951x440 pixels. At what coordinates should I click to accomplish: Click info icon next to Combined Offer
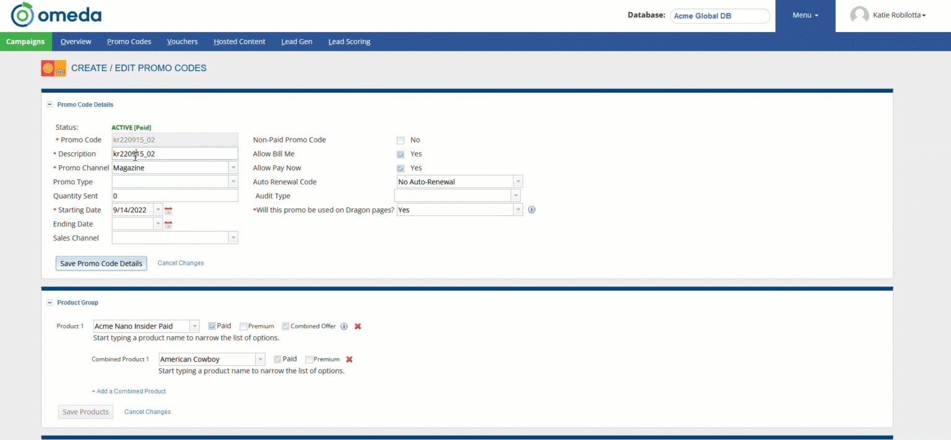(344, 326)
